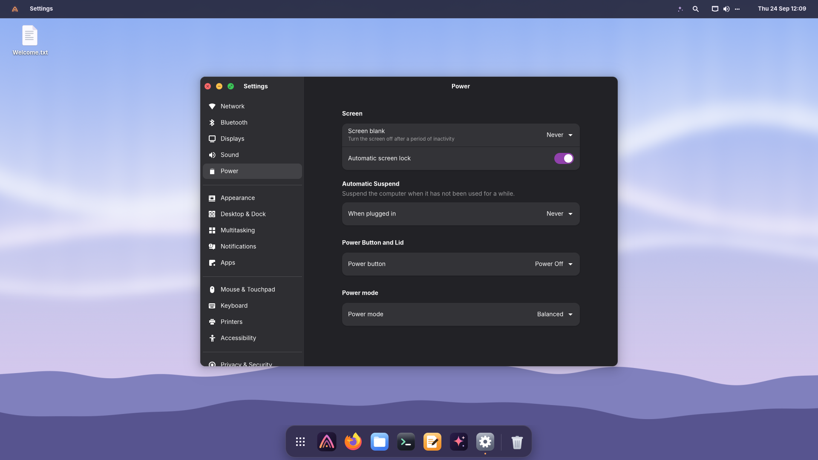The height and width of the screenshot is (460, 818).
Task: Click the Sound speaker icon in the sidebar
Action: [212, 155]
